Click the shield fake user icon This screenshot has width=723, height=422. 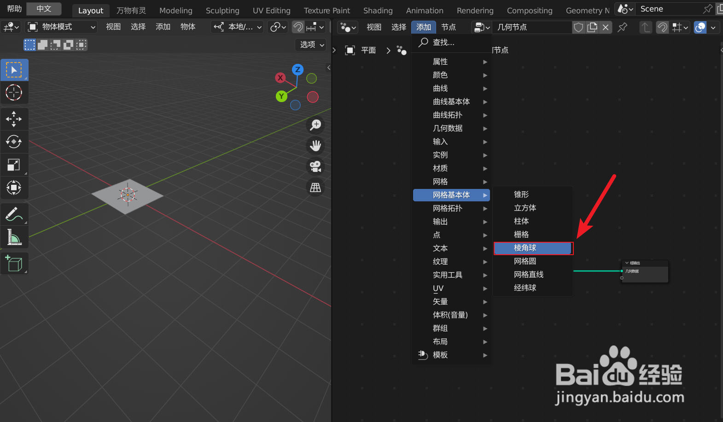click(578, 27)
